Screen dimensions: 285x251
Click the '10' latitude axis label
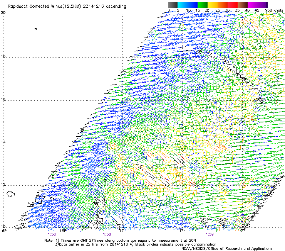[x=3, y=227]
